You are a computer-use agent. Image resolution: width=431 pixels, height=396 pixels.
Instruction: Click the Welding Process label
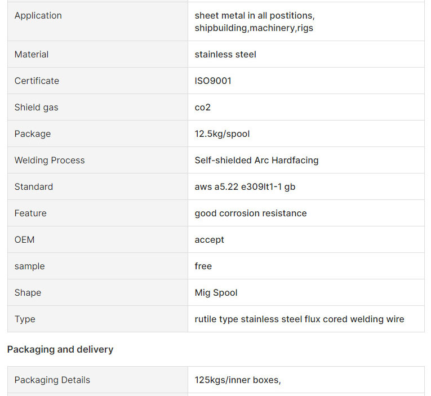[x=50, y=161]
